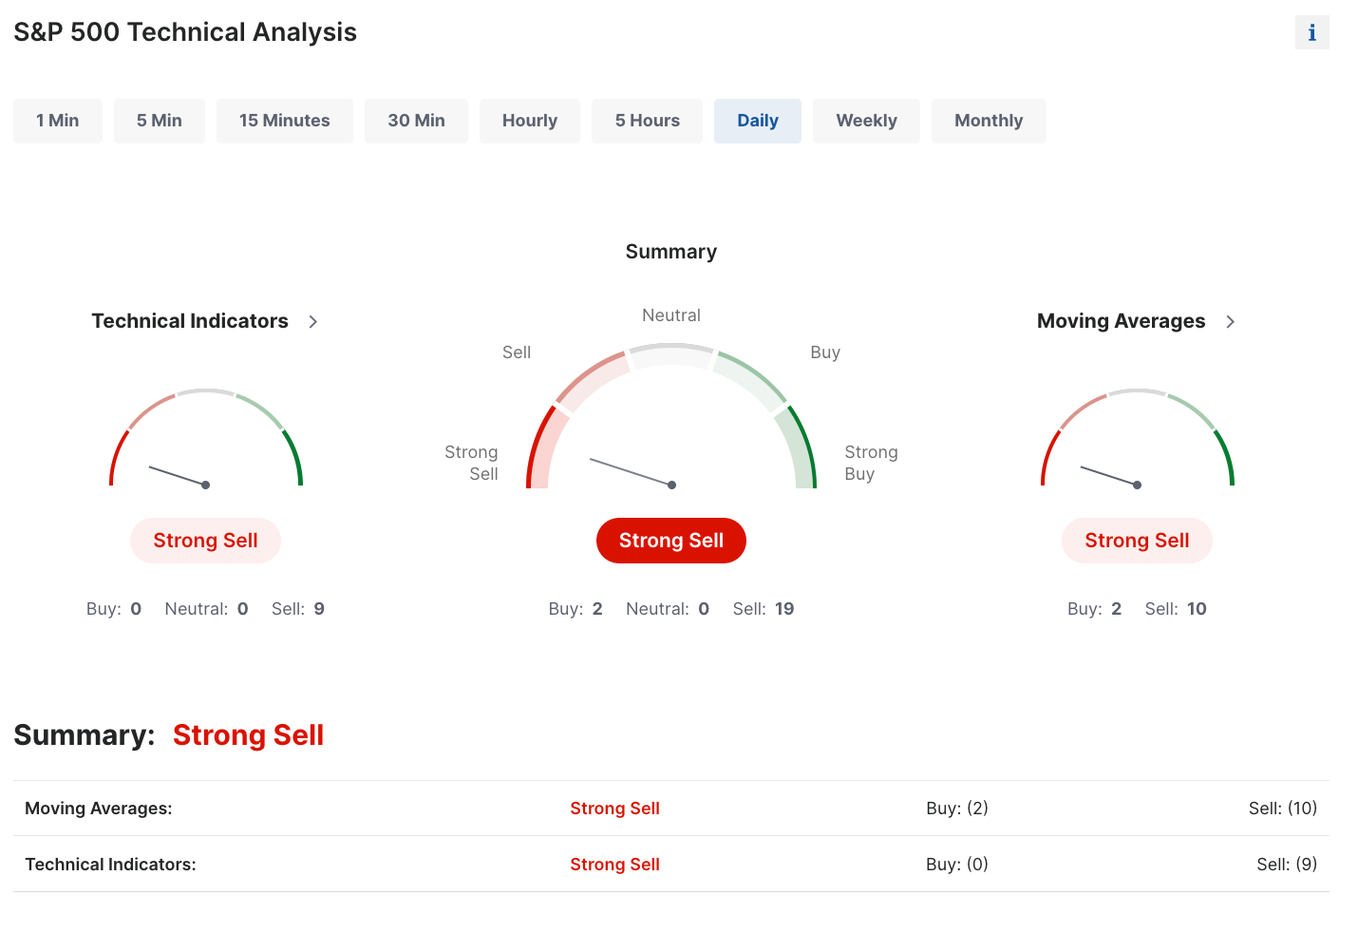The height and width of the screenshot is (933, 1358).
Task: Click the info icon at top right
Action: point(1311,32)
